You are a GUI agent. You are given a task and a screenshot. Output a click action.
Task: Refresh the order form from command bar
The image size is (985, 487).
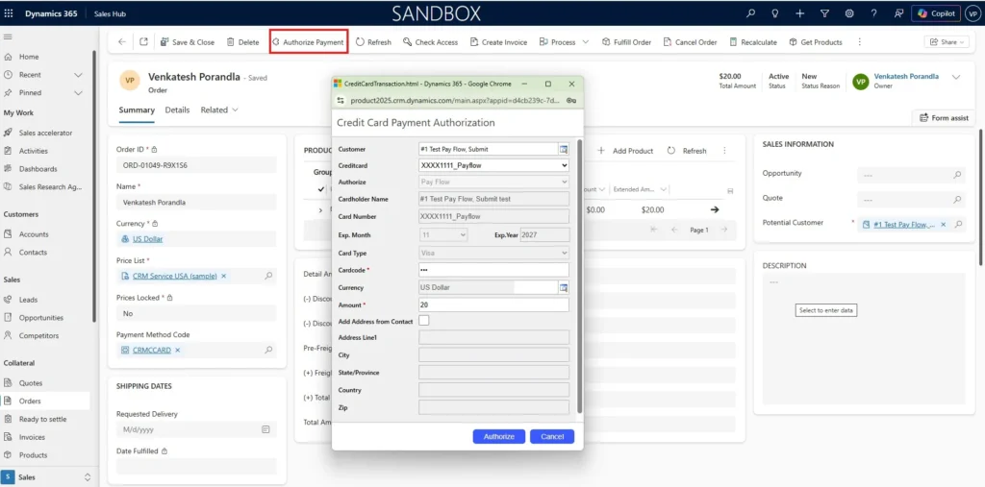coord(373,42)
